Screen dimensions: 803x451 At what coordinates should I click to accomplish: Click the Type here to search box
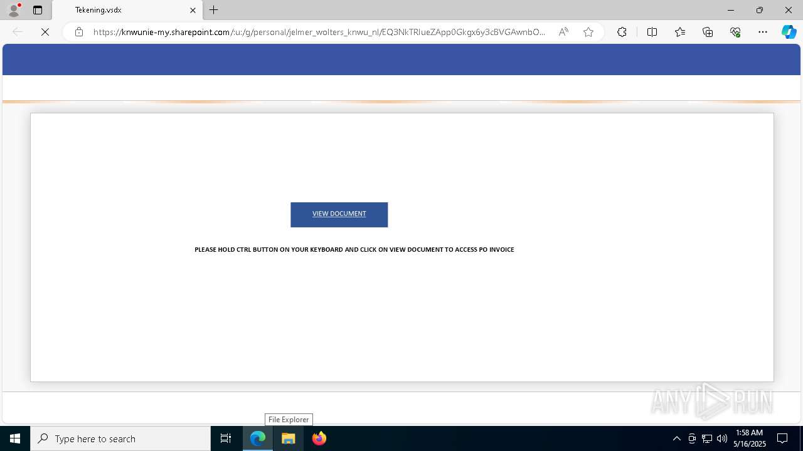pyautogui.click(x=120, y=438)
